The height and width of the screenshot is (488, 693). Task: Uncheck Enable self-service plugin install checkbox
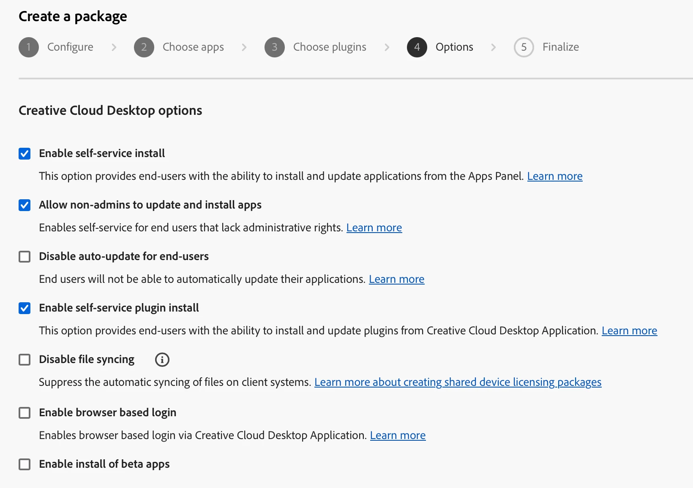[x=25, y=308]
